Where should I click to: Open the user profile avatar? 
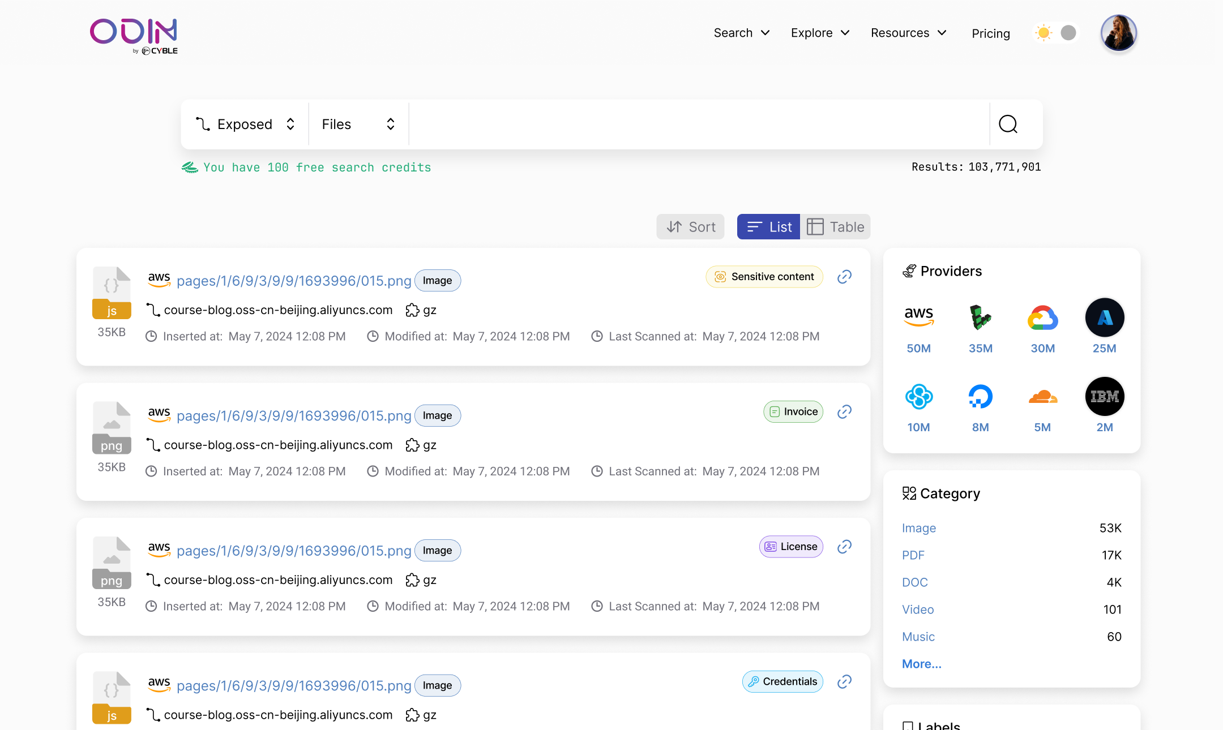1118,33
